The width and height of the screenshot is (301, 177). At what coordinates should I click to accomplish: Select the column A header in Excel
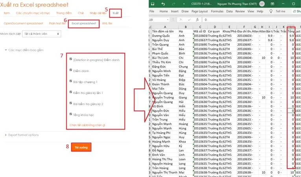coord(164,26)
